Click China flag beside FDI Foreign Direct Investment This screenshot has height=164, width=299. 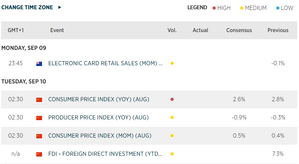tap(39, 154)
